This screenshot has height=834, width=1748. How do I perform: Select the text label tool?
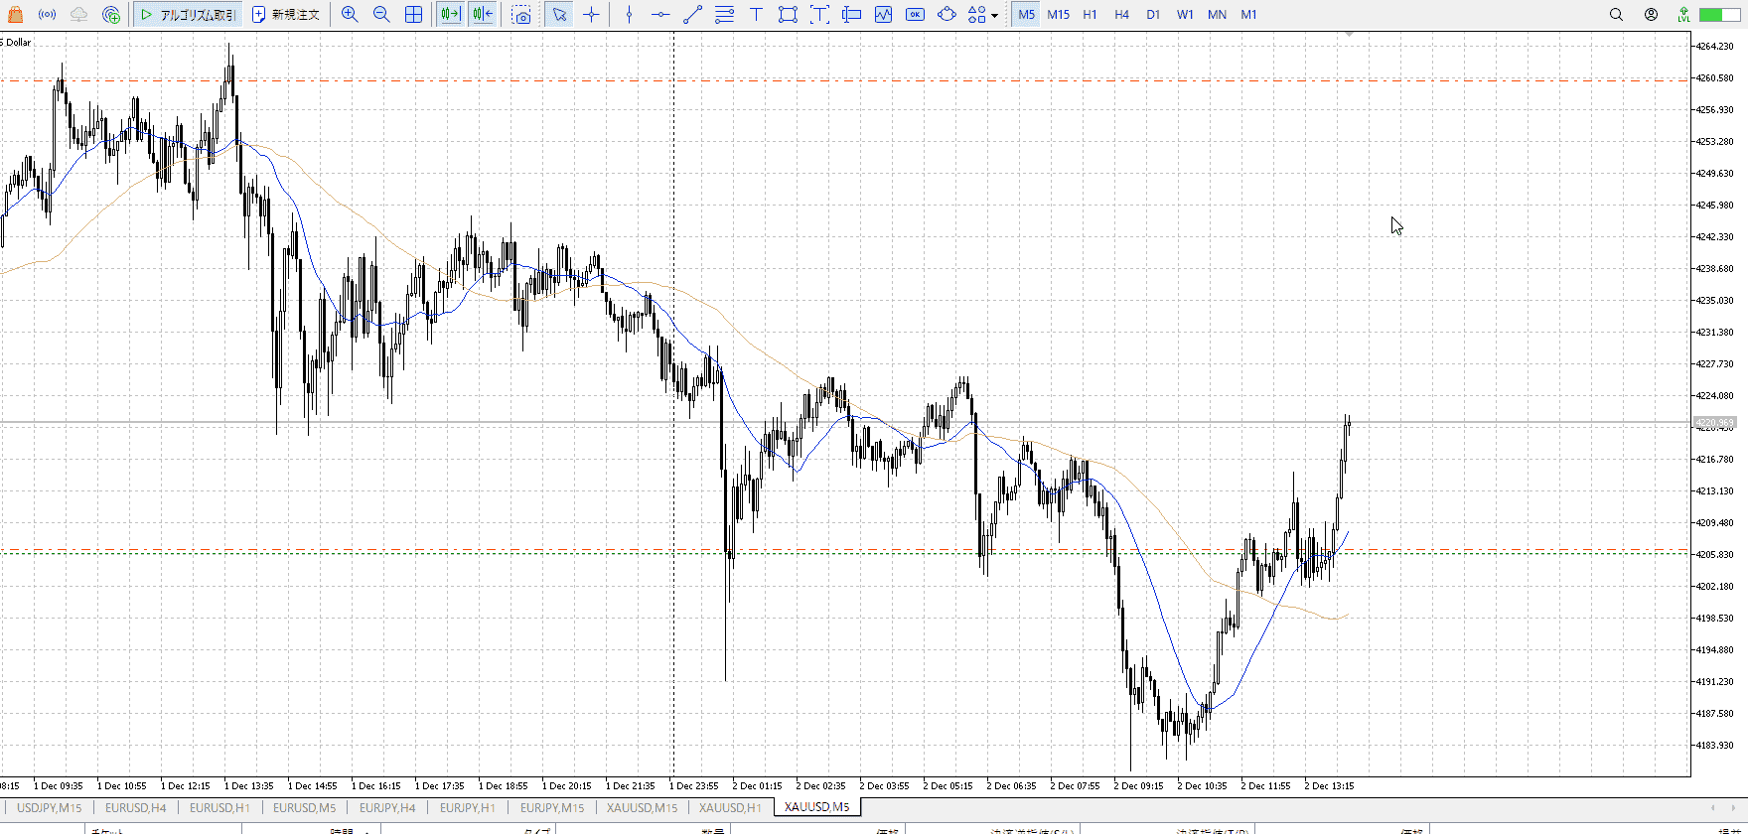[756, 15]
